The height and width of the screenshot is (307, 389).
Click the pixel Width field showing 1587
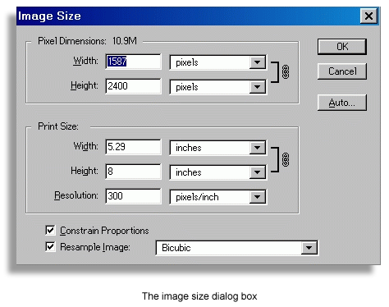[133, 62]
